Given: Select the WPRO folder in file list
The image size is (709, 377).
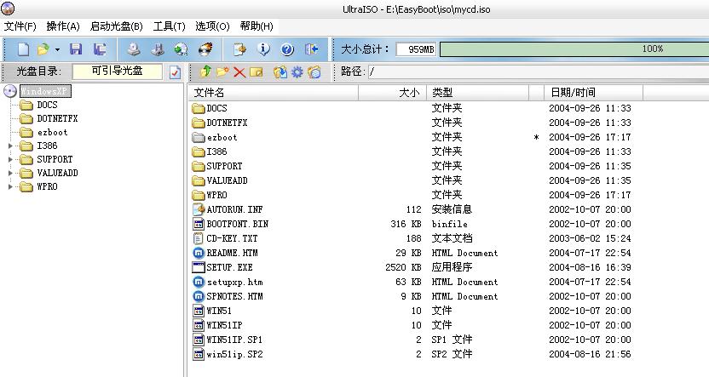Looking at the screenshot, I should (210, 195).
